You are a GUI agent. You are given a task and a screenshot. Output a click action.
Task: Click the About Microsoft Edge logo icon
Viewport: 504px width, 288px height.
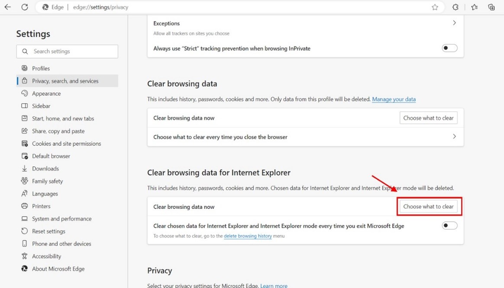click(x=24, y=269)
